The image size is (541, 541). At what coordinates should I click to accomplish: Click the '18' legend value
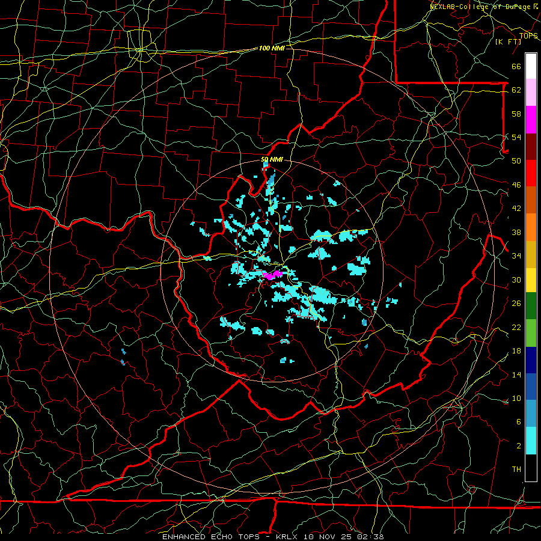(x=516, y=351)
